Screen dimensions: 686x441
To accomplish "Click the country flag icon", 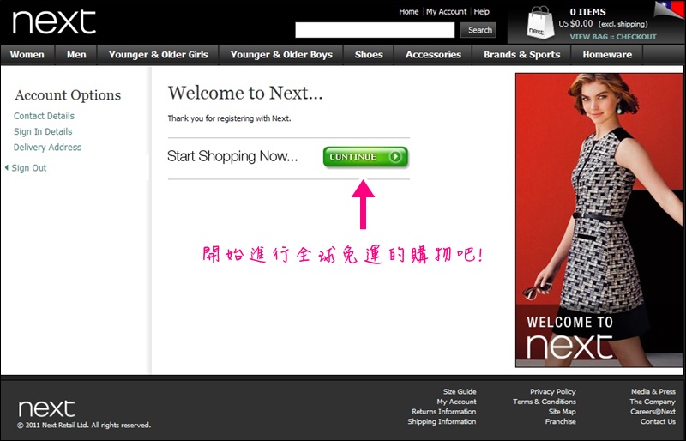I will (670, 9).
